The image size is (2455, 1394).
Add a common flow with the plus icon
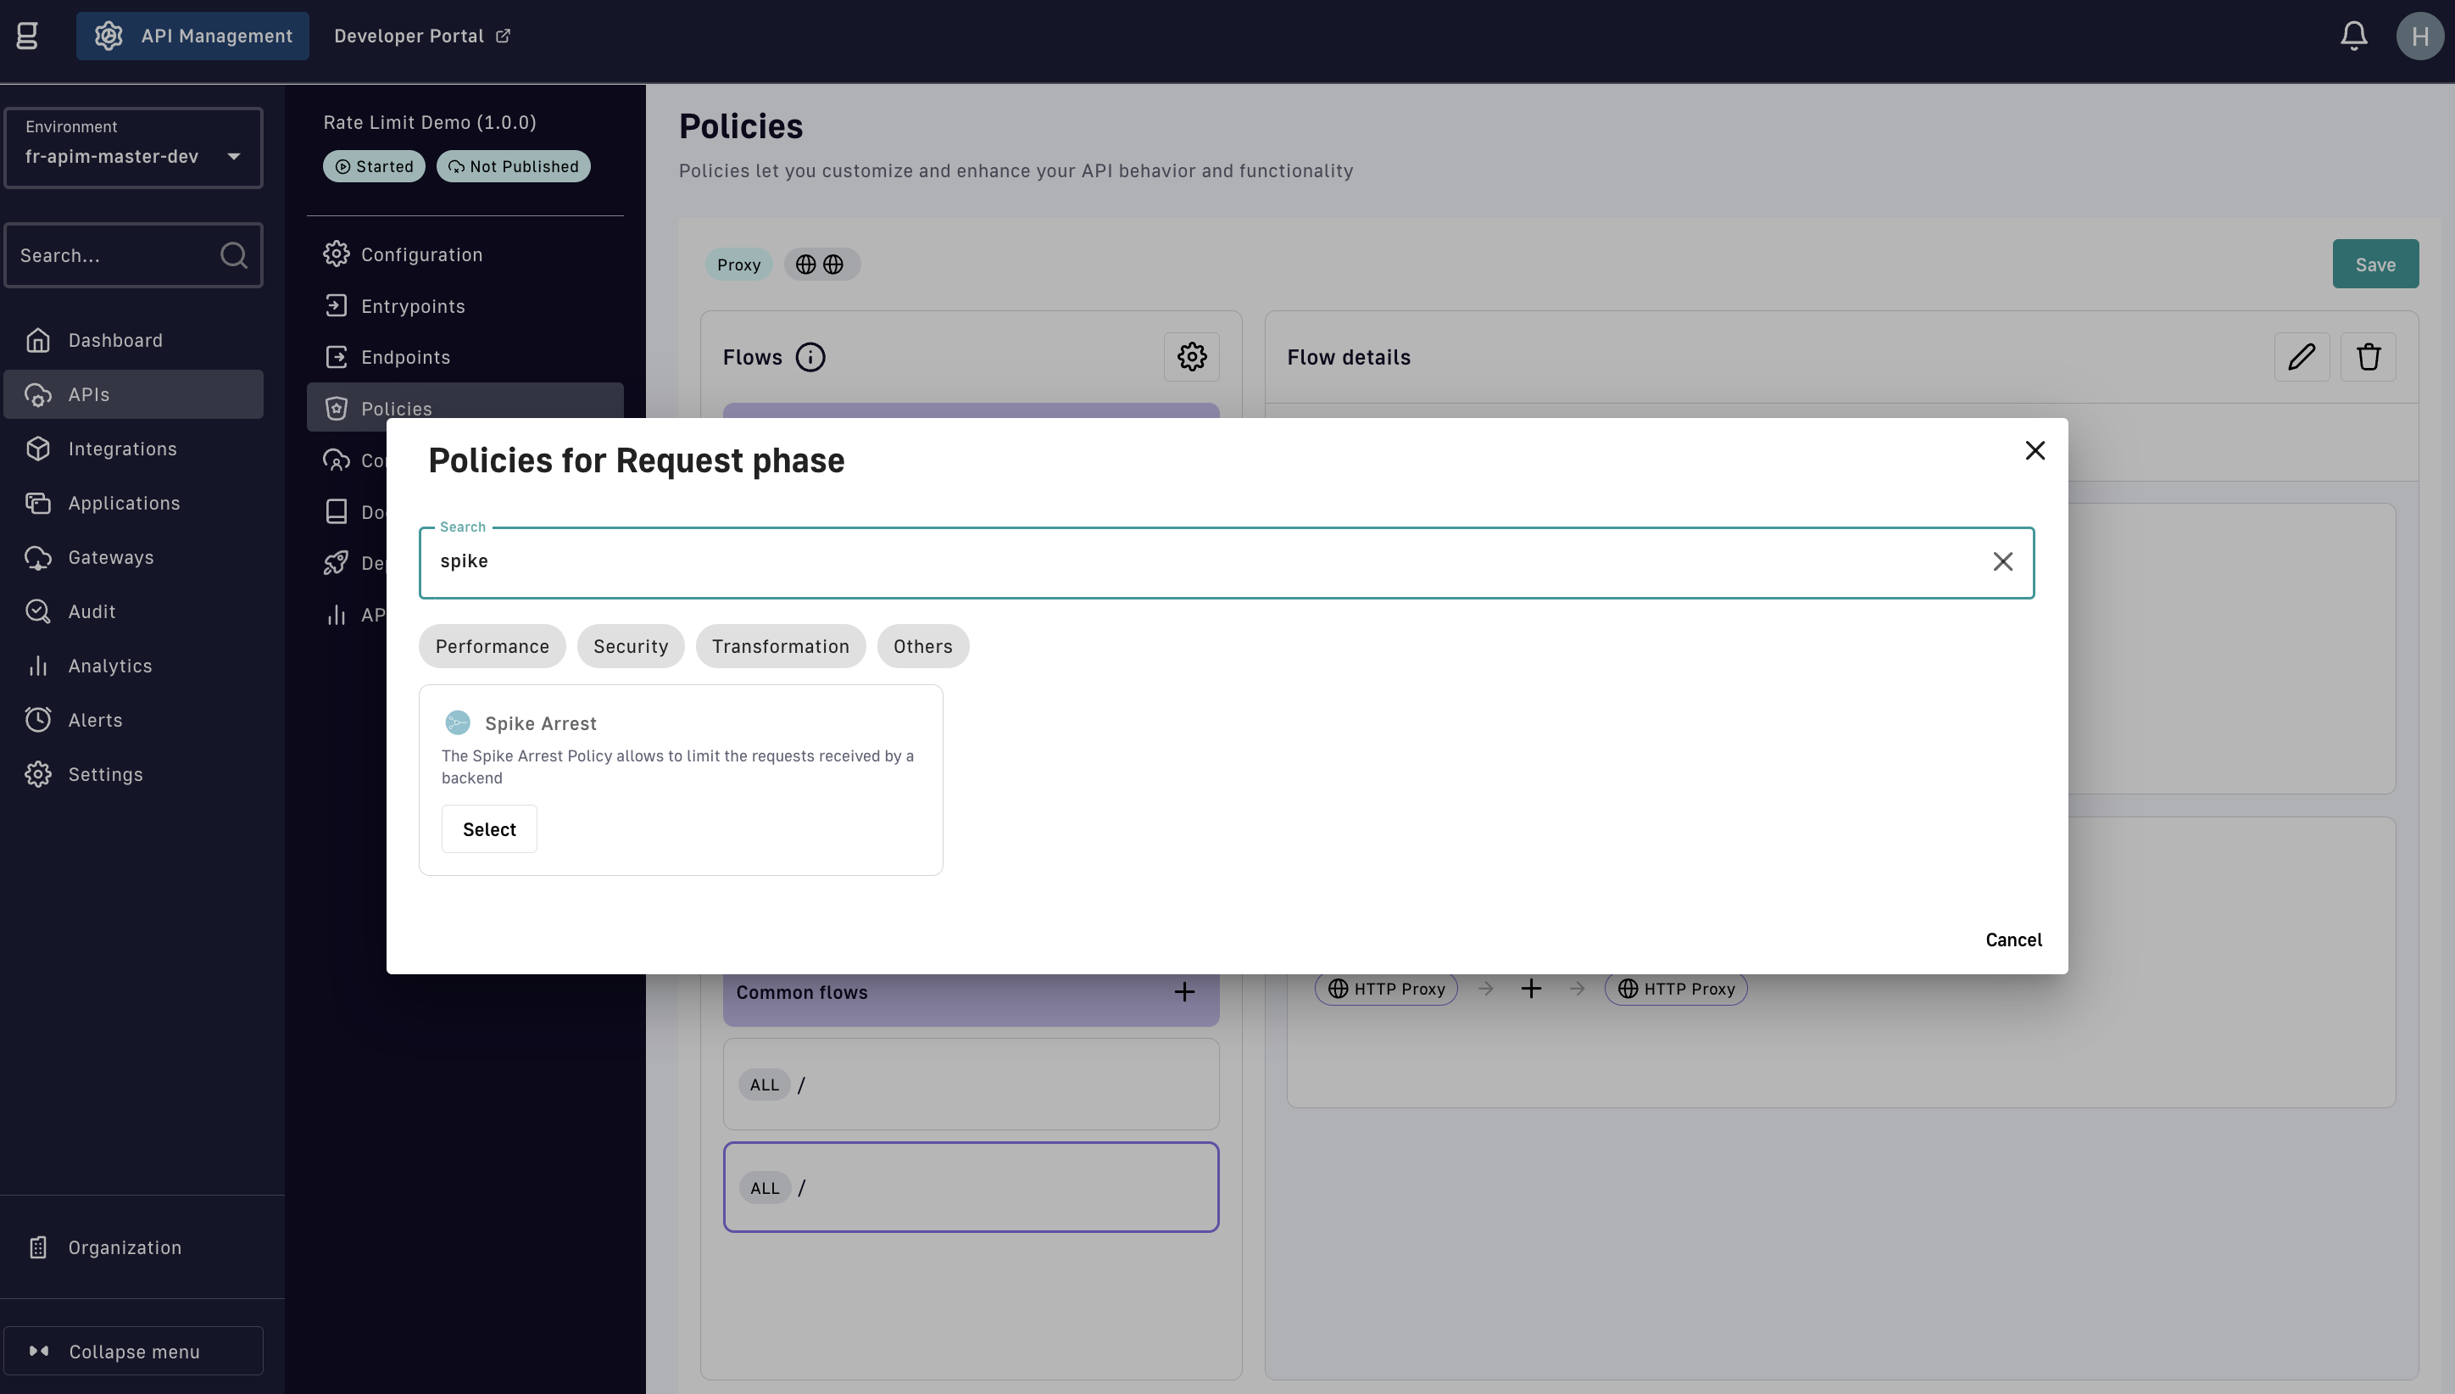coord(1184,992)
